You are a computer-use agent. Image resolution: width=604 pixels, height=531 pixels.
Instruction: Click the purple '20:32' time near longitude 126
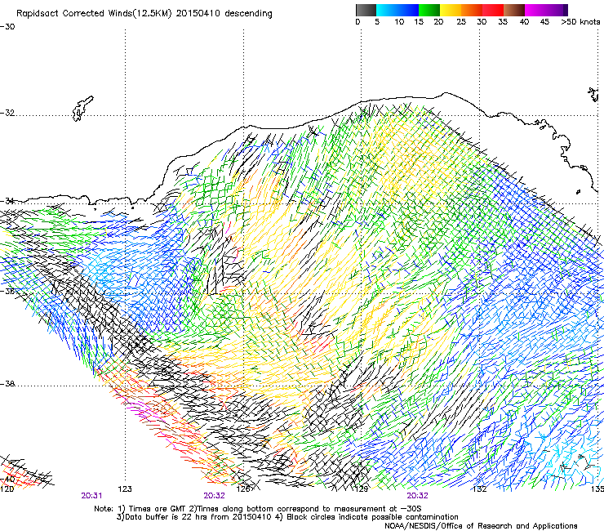214,496
